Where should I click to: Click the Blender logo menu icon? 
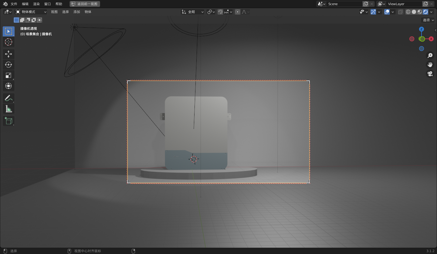[x=5, y=4]
